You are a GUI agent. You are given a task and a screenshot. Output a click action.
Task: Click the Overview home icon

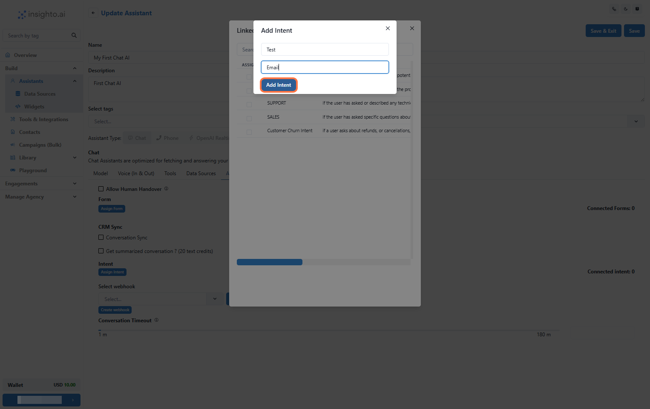point(8,55)
